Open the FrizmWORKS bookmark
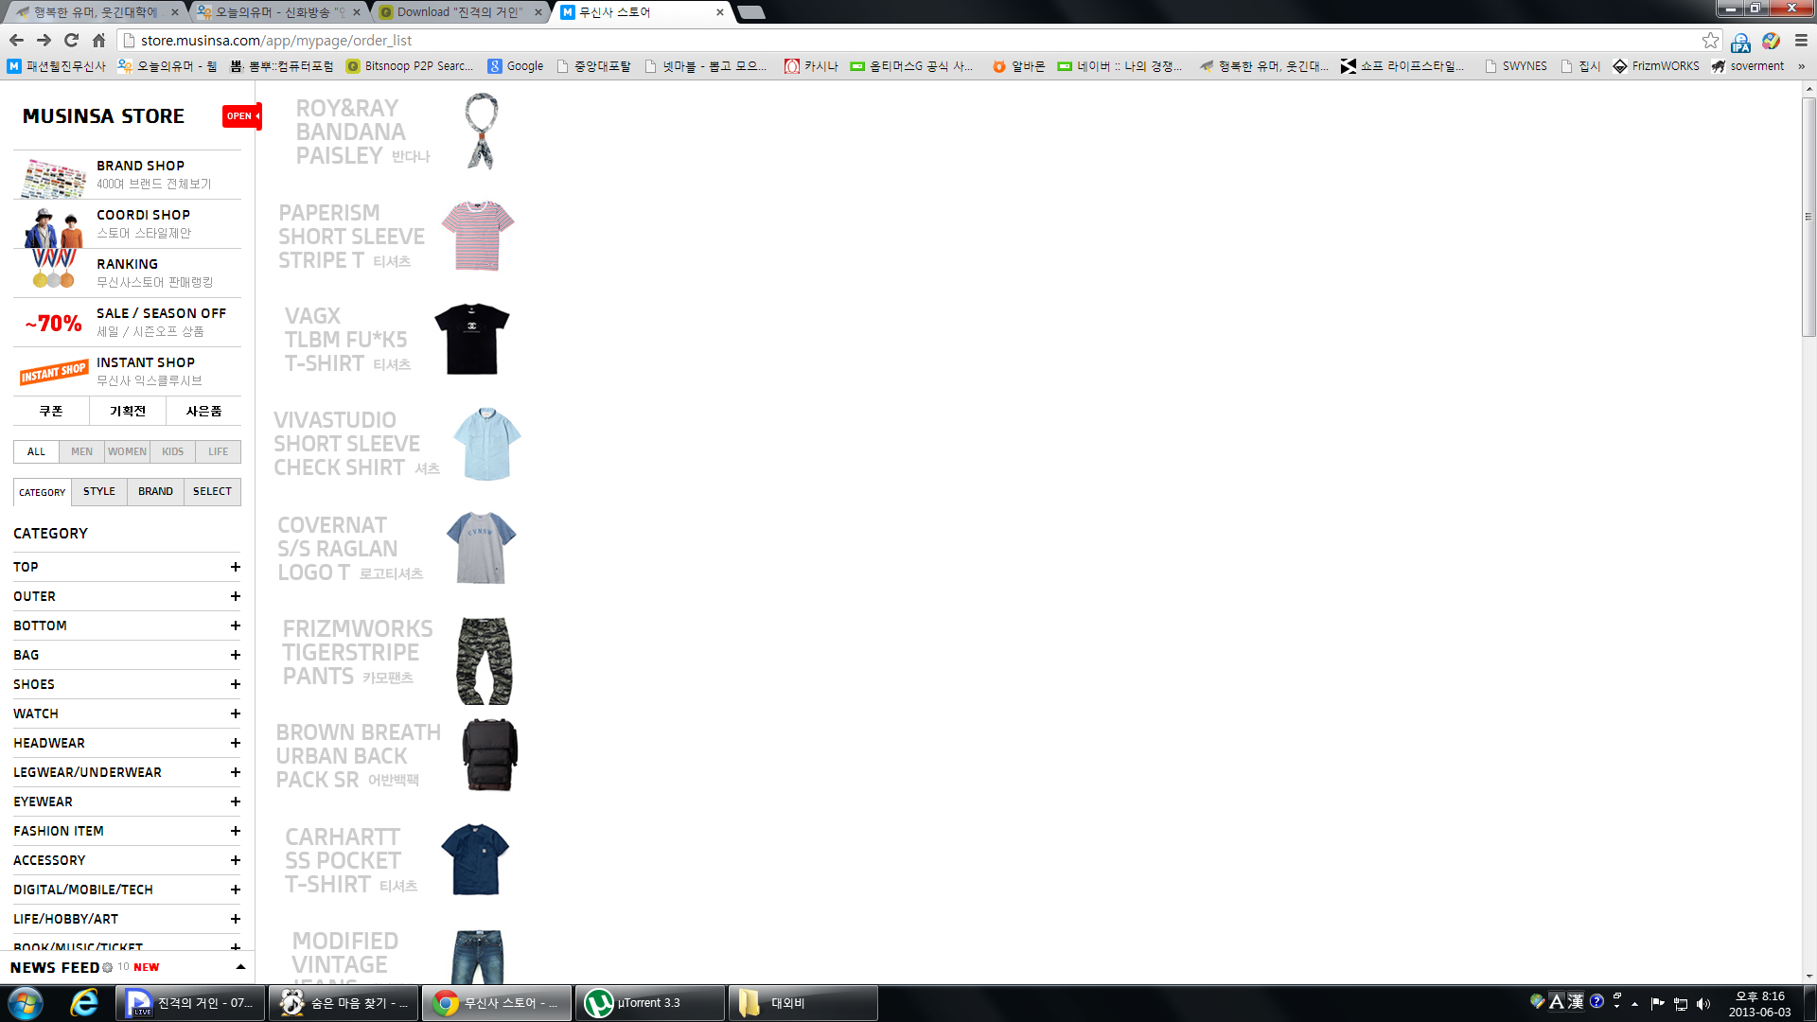The image size is (1817, 1022). pyautogui.click(x=1656, y=66)
